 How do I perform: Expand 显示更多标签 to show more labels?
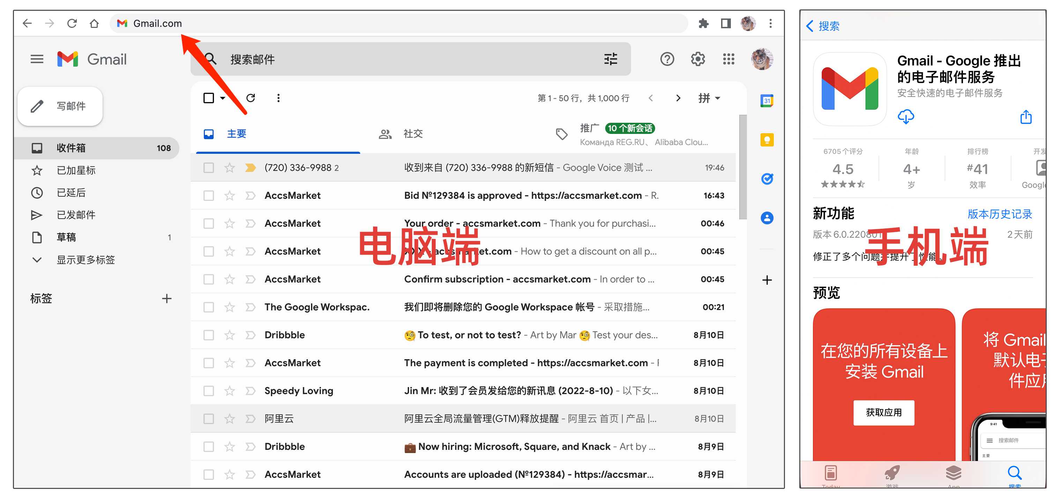(85, 259)
